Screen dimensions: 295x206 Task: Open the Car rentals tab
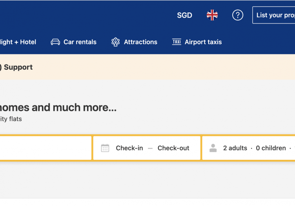pyautogui.click(x=74, y=42)
